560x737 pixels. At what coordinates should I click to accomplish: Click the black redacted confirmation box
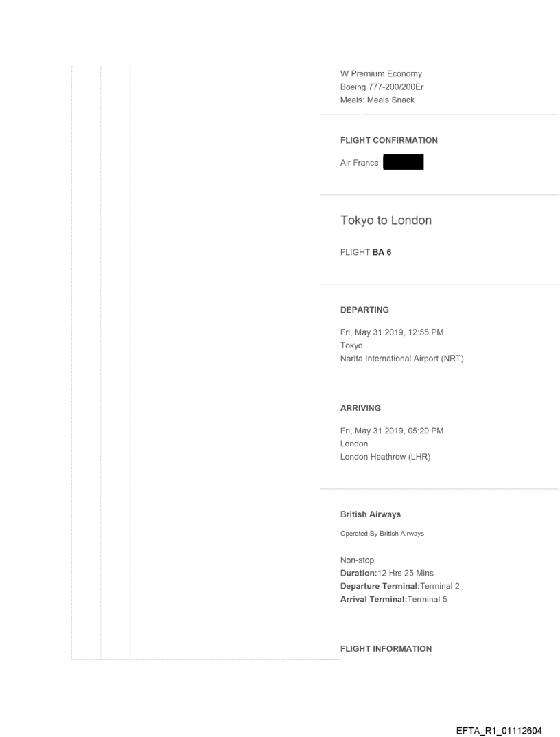coord(404,162)
